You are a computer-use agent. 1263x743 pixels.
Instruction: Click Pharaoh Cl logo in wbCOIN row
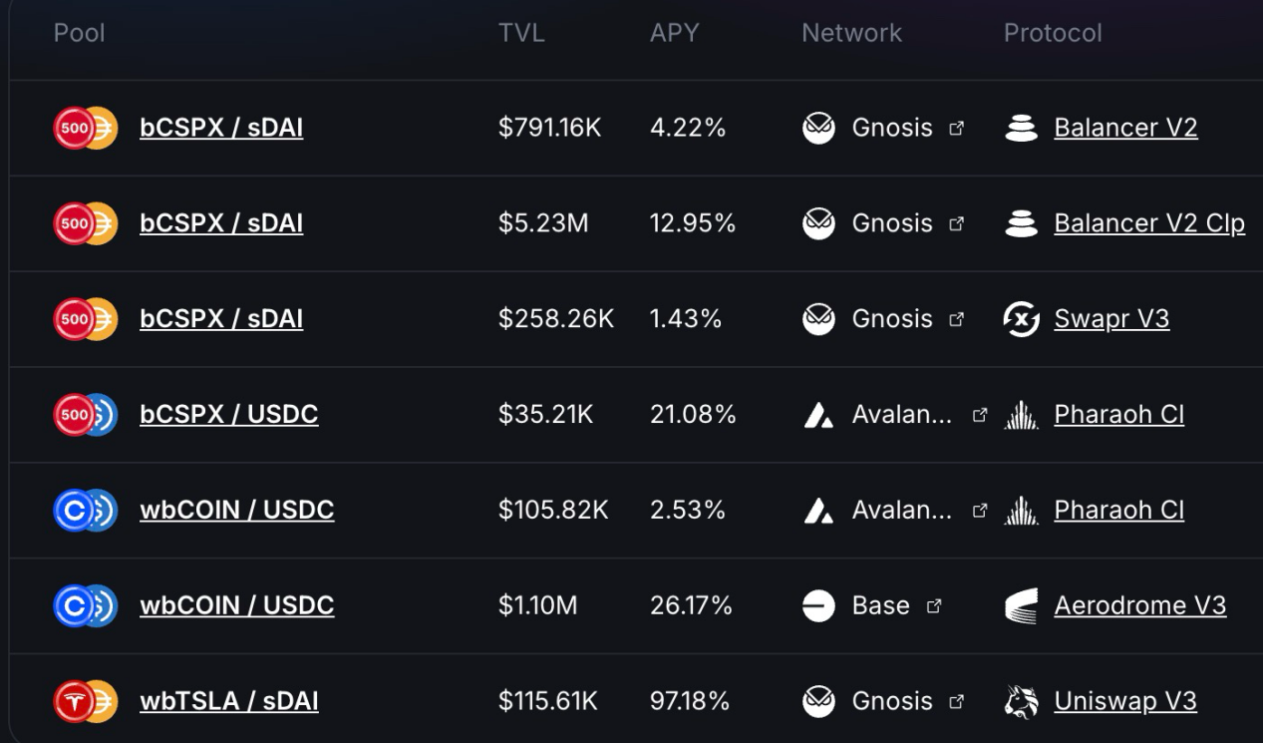tap(1021, 511)
